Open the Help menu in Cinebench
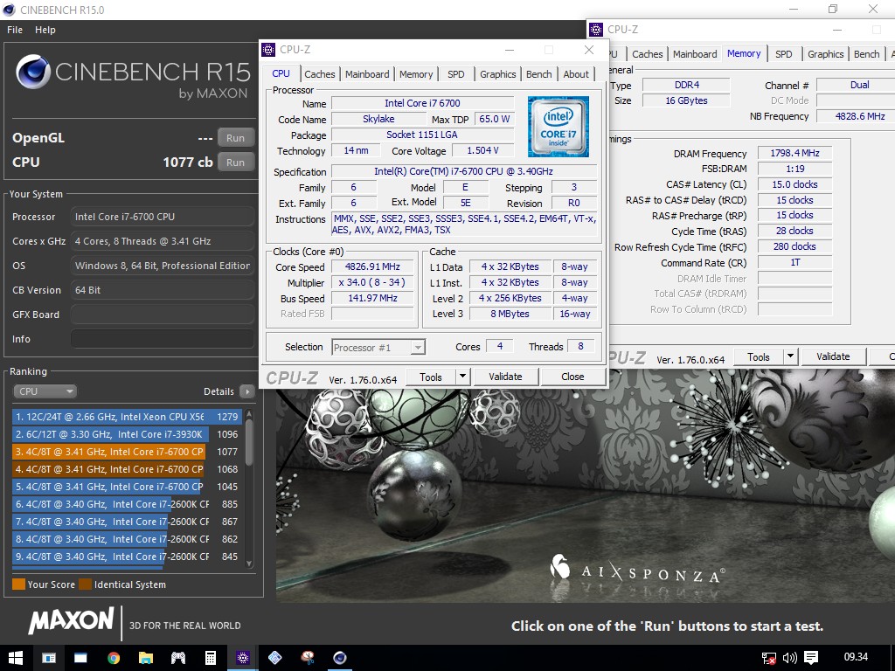895x671 pixels. click(45, 30)
